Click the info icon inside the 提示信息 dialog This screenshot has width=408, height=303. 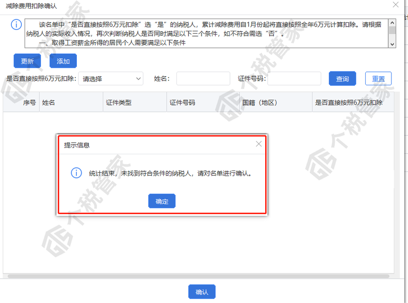(76, 173)
